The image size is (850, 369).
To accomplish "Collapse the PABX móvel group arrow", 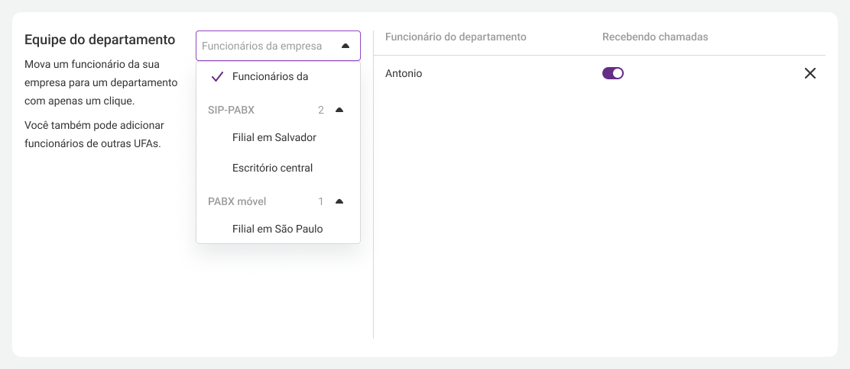I will point(339,201).
